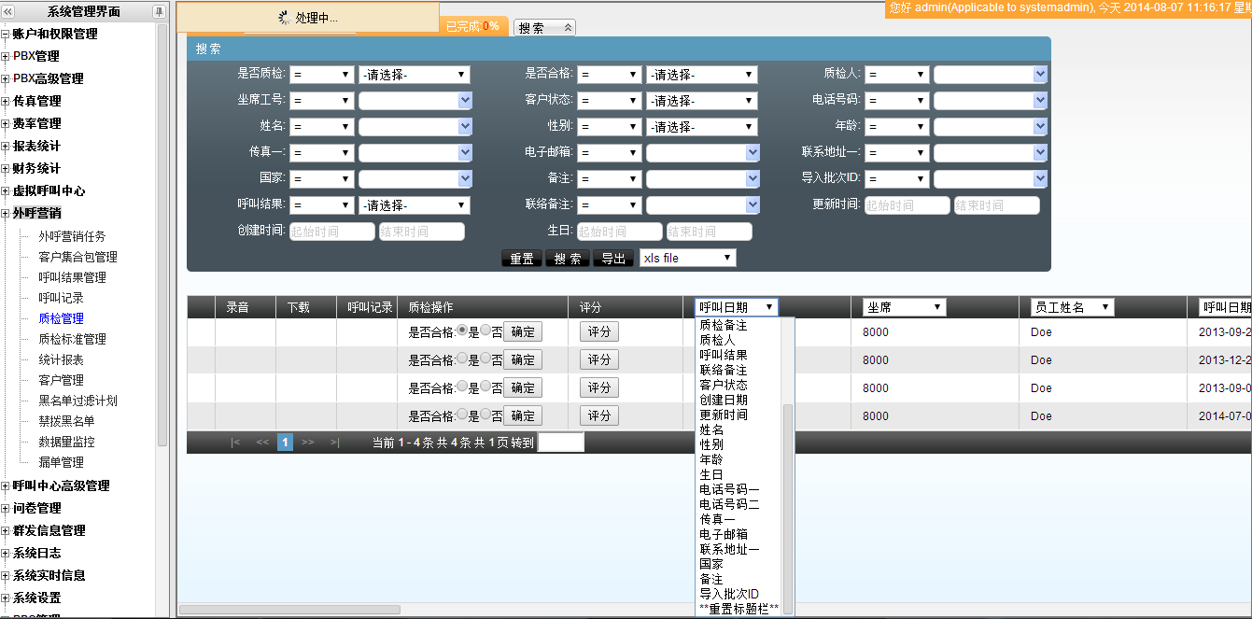The image size is (1252, 619).
Task: Choose 电话号码一 from the open column list
Action: click(729, 489)
